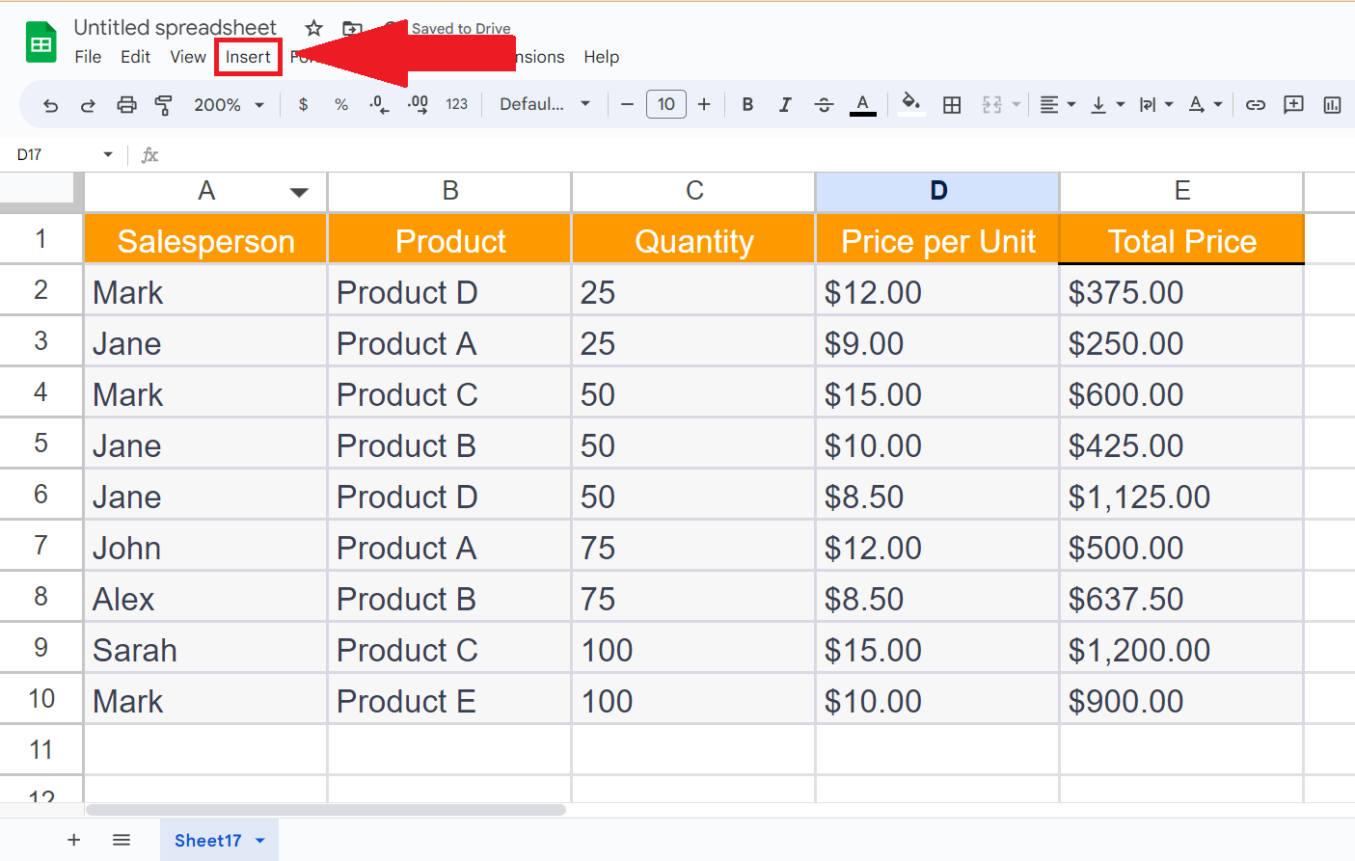1355x861 pixels.
Task: Open the Help menu
Action: coord(601,57)
